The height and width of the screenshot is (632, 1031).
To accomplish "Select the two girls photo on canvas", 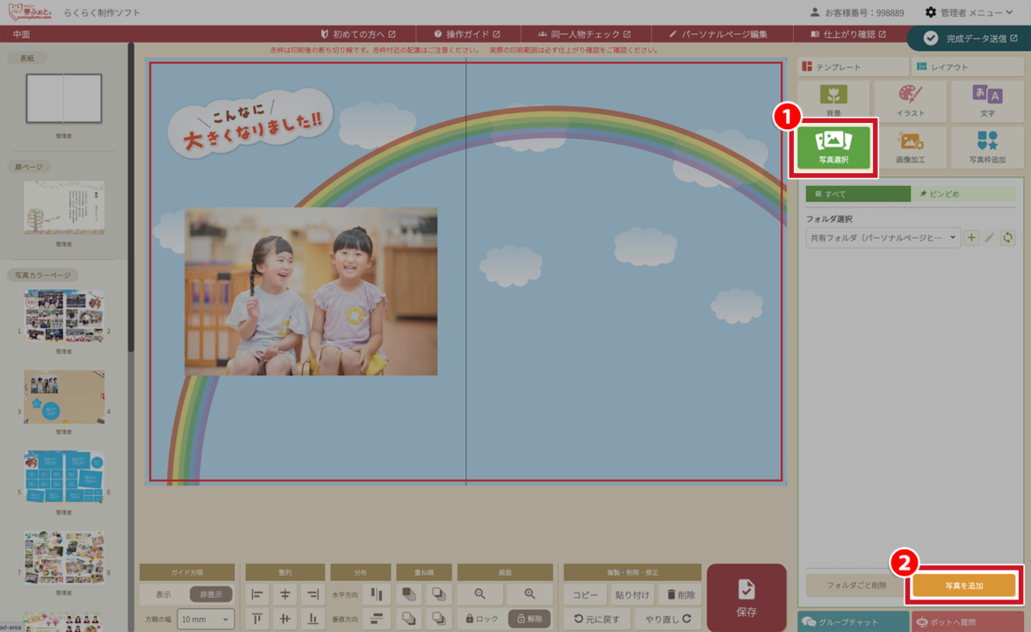I will 311,291.
